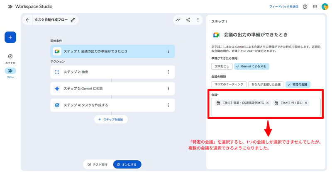Open the Google apps grid
The width and height of the screenshot is (332, 176).
(315, 7)
